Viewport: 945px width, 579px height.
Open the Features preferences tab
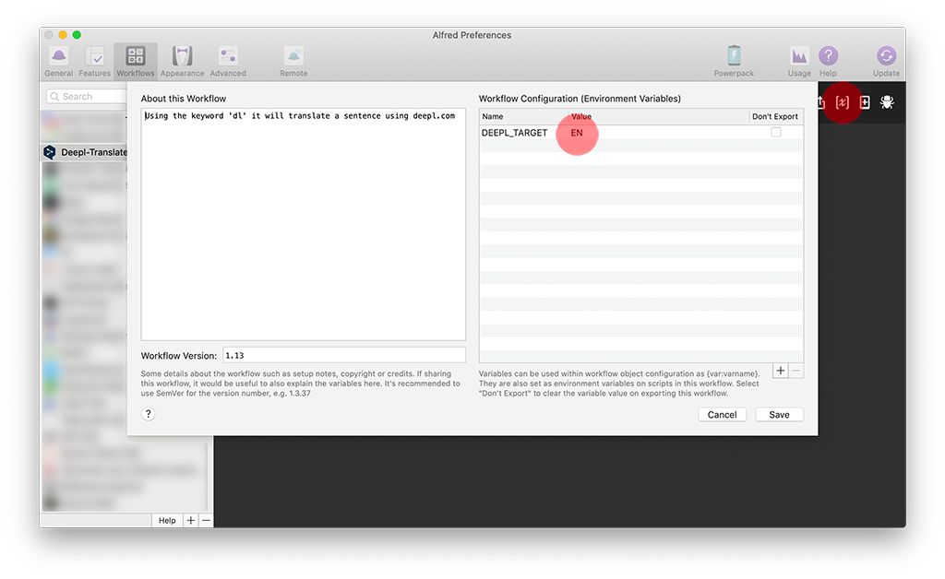coord(95,62)
